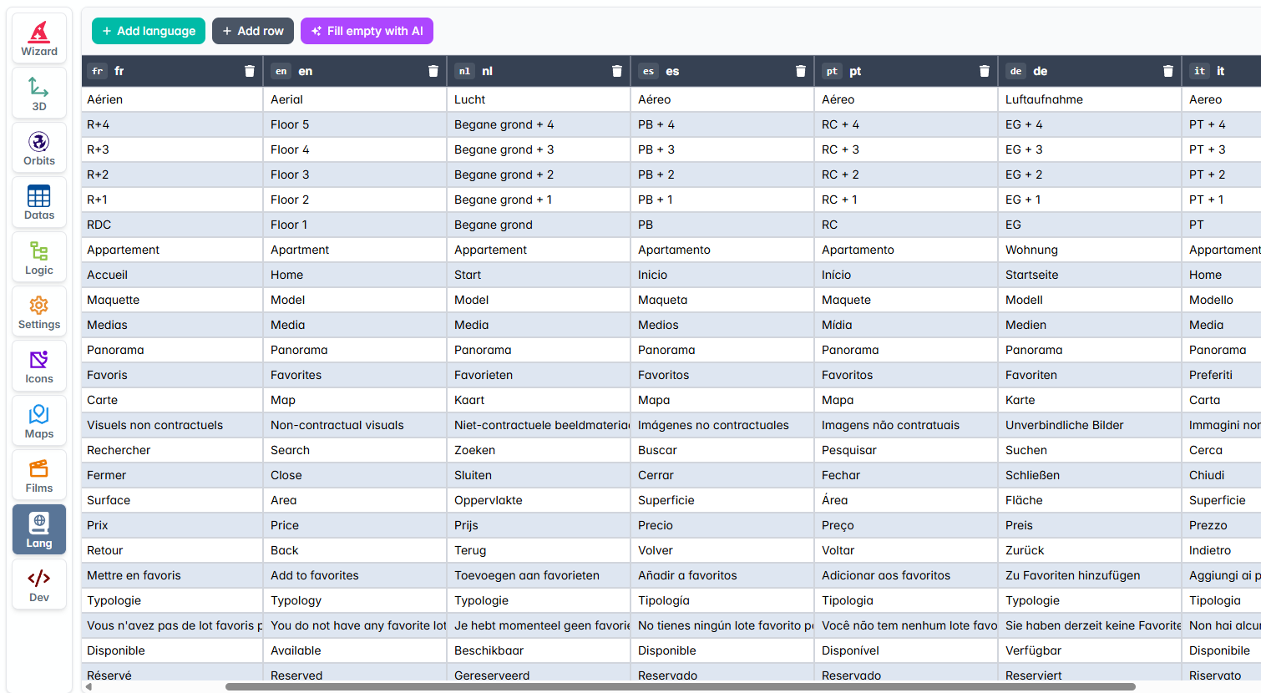Go to Maps in the sidebar
The width and height of the screenshot is (1261, 693).
tap(39, 421)
